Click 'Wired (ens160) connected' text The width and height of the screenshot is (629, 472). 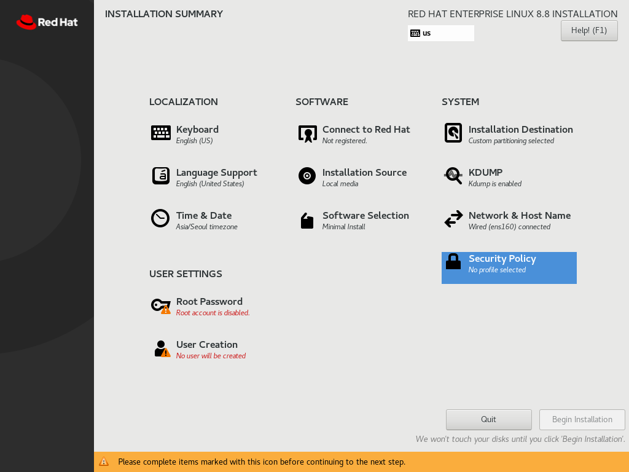(x=509, y=227)
